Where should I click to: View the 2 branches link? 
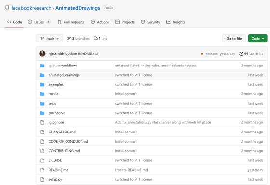[x=79, y=38]
